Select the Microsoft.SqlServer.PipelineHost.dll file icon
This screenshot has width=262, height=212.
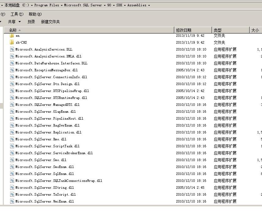coord(12,118)
